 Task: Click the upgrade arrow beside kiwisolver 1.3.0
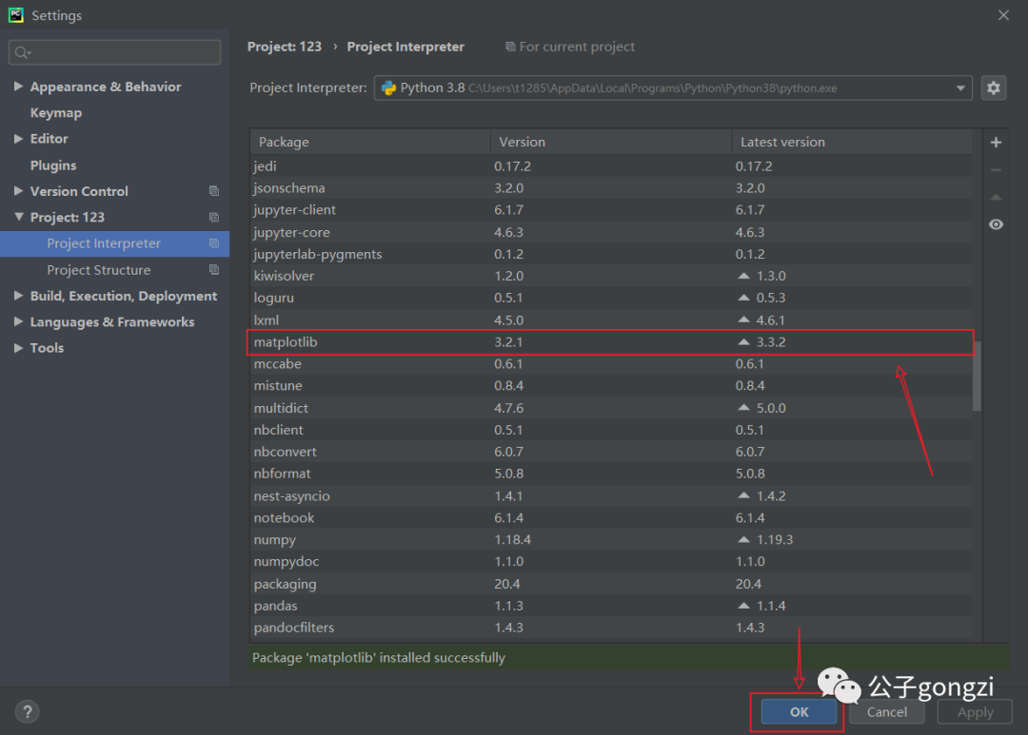pyautogui.click(x=743, y=276)
